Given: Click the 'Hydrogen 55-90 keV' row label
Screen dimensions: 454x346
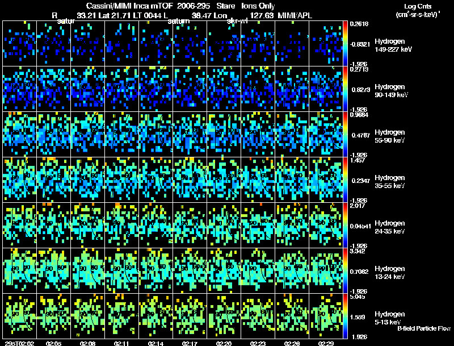Looking at the screenshot, I should pyautogui.click(x=390, y=136).
